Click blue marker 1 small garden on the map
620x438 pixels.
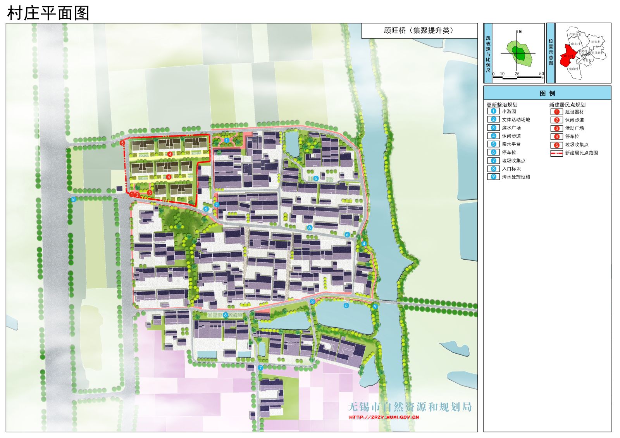click(227, 140)
